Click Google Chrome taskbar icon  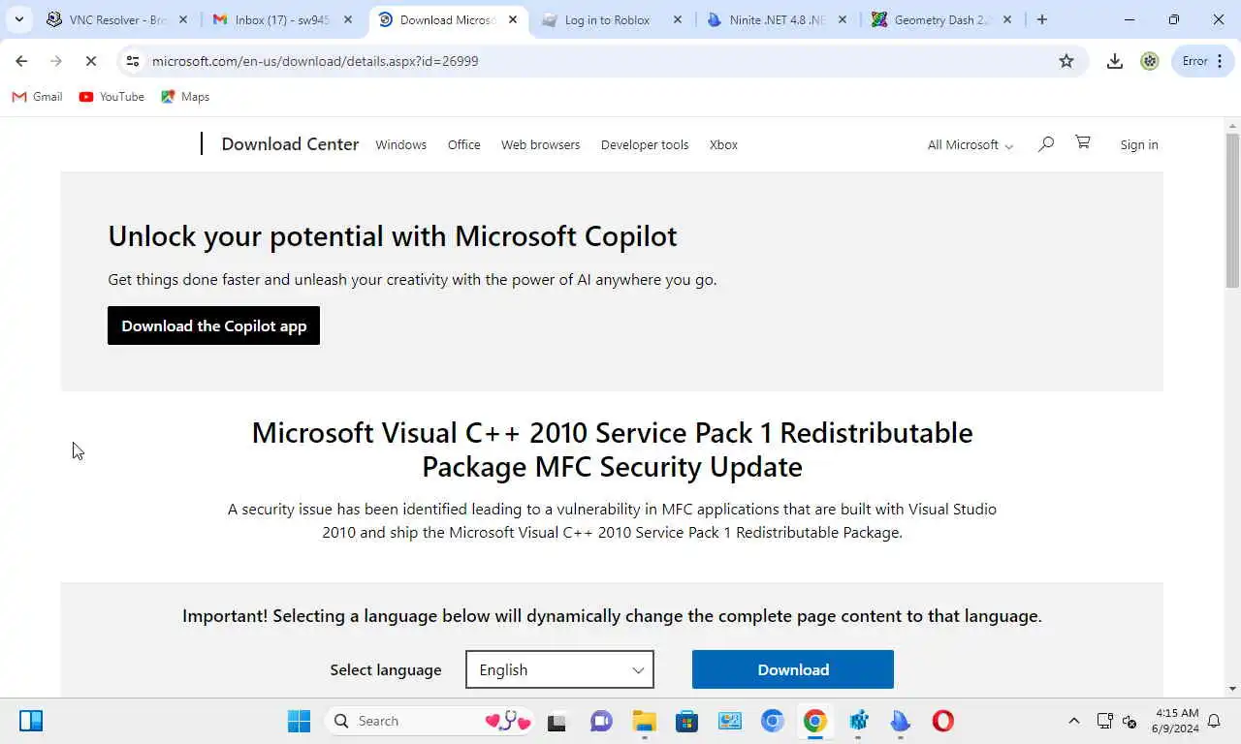(x=814, y=721)
